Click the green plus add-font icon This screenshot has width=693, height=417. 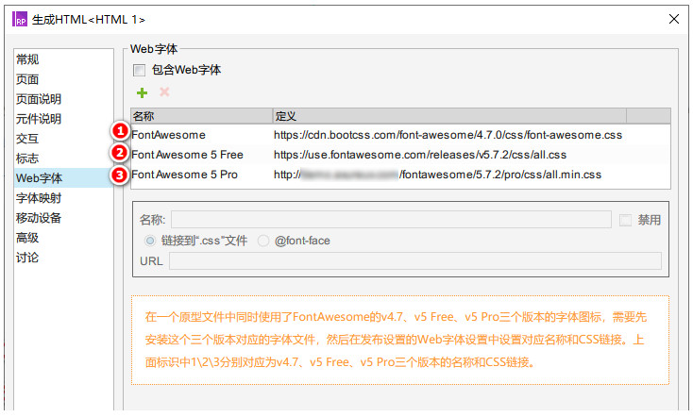(x=142, y=92)
